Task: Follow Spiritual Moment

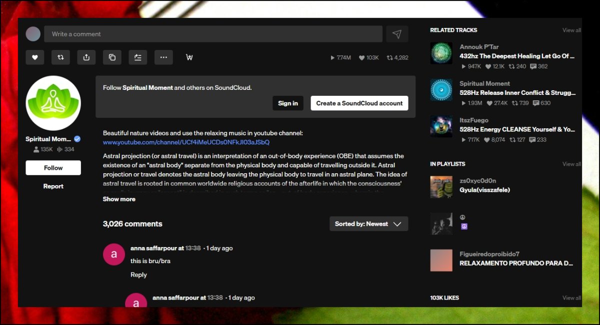Action: pos(53,168)
